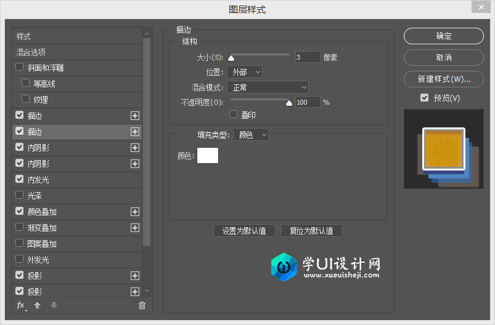Enable the 等高线 checkbox
Viewport: 495px width, 325px height.
point(25,83)
